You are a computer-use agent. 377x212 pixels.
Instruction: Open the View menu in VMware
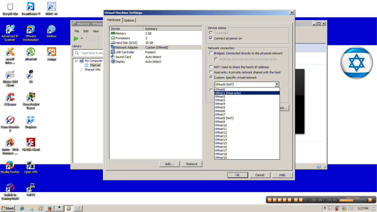[x=96, y=31]
